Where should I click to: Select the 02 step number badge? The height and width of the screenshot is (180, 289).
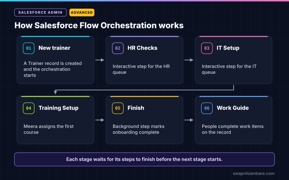118,48
